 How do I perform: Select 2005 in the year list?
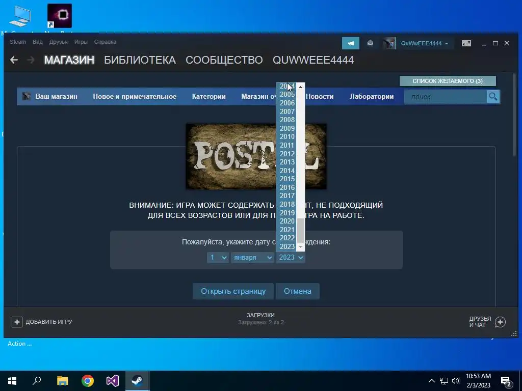pyautogui.click(x=286, y=94)
